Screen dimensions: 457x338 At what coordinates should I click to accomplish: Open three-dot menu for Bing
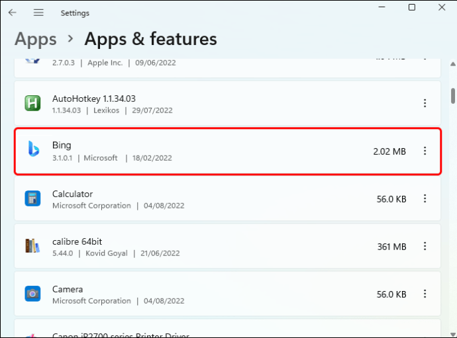pyautogui.click(x=425, y=151)
